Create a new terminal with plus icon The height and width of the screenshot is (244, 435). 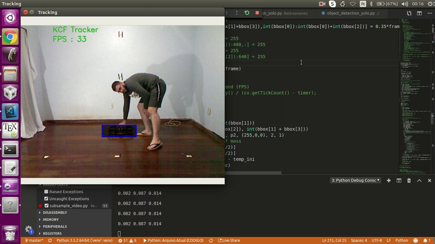click(389, 181)
